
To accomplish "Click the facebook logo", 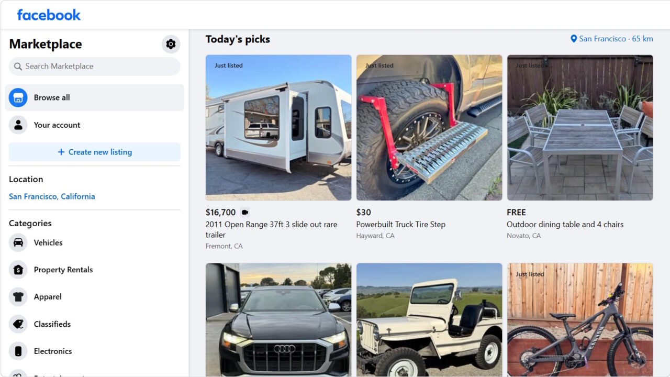I will 48,15.
